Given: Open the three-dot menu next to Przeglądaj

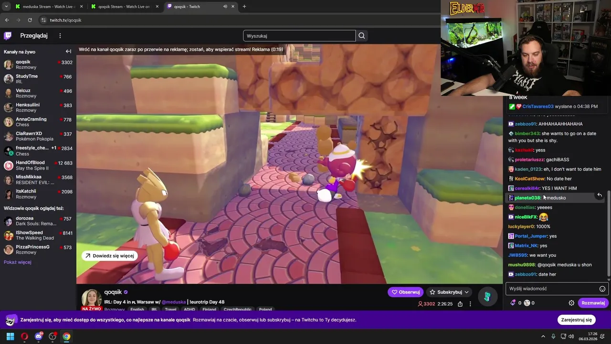Looking at the screenshot, I should tap(60, 36).
